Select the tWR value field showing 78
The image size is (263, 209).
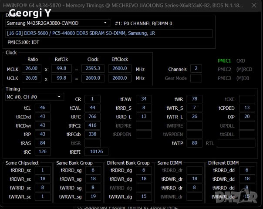(x=194, y=99)
